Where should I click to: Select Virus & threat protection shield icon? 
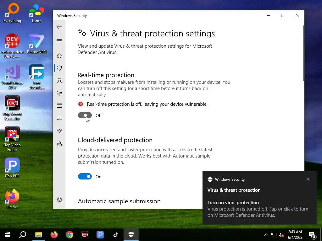[x=59, y=68]
